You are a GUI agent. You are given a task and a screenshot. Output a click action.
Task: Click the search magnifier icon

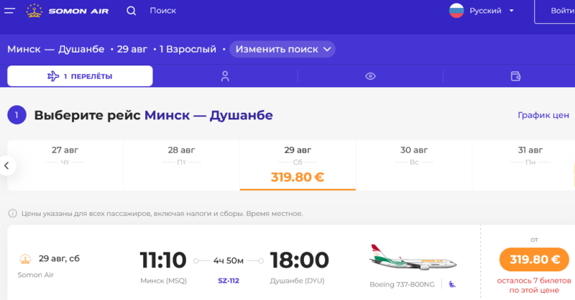(132, 11)
